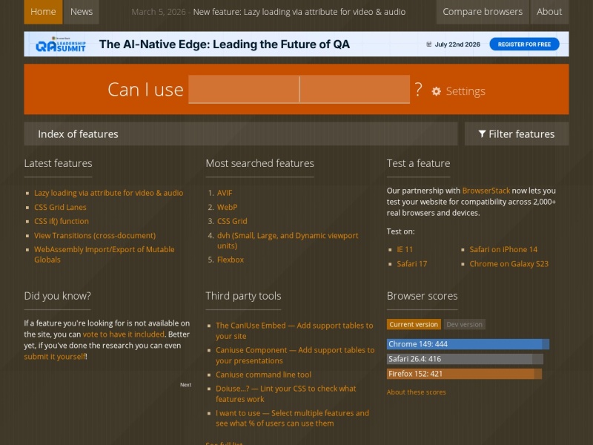593x445 pixels.
Task: Click the calendar icon beside July 22nd 2026
Action: click(x=429, y=44)
